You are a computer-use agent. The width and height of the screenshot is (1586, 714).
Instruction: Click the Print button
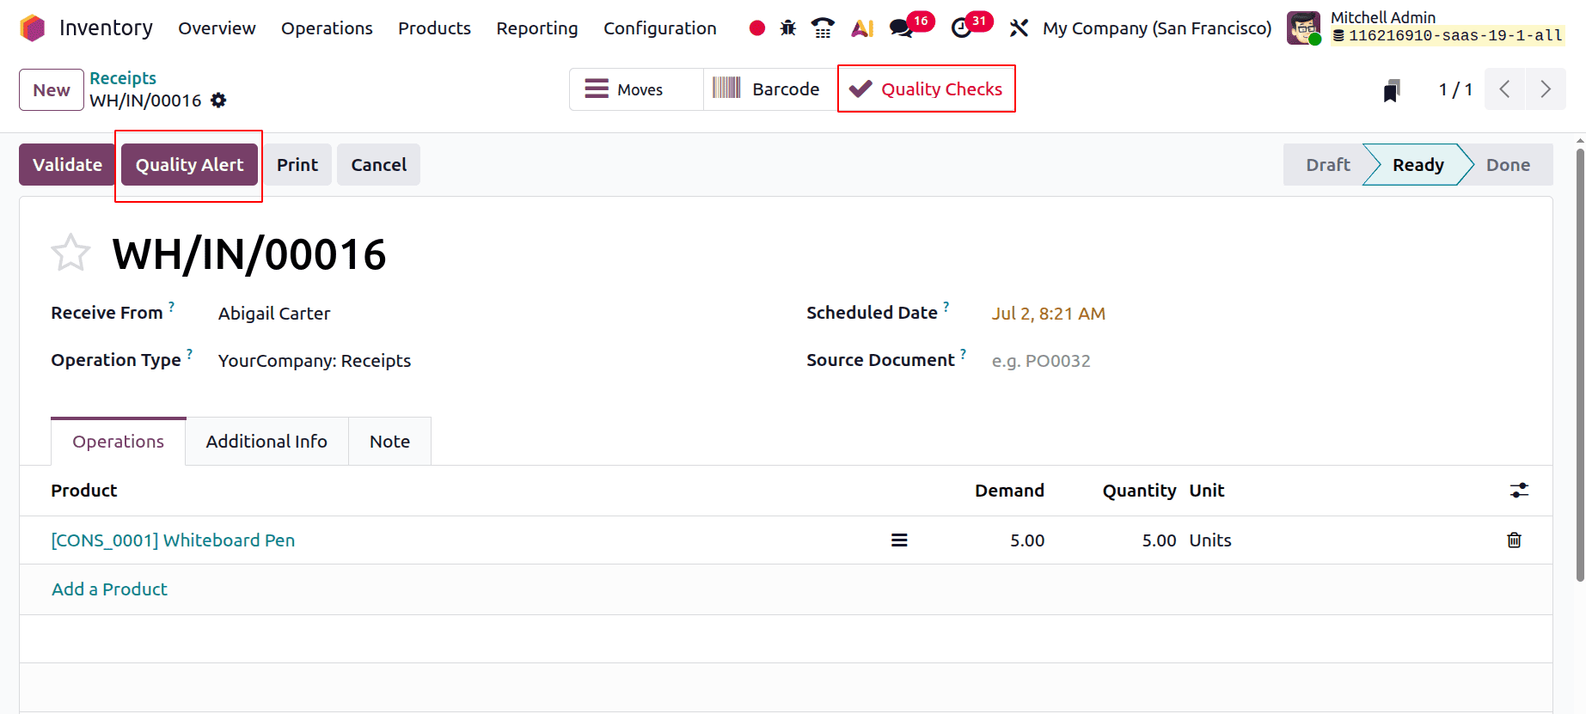tap(297, 165)
